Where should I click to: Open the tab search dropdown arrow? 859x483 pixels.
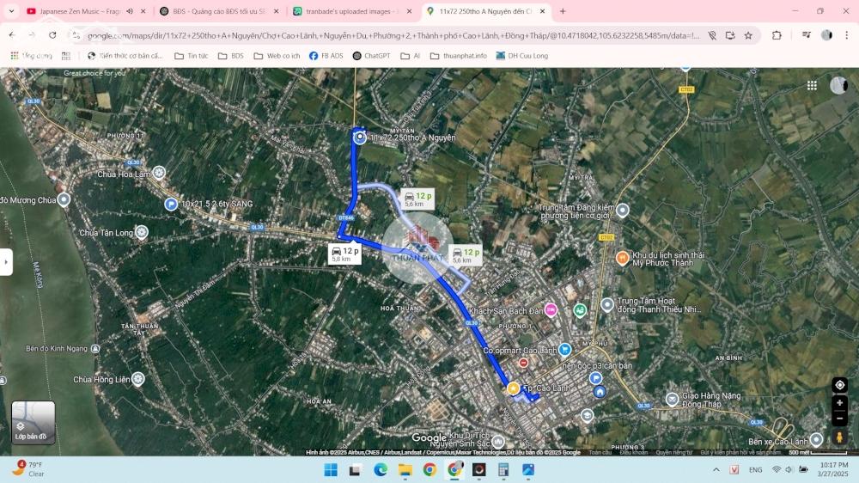[11, 11]
